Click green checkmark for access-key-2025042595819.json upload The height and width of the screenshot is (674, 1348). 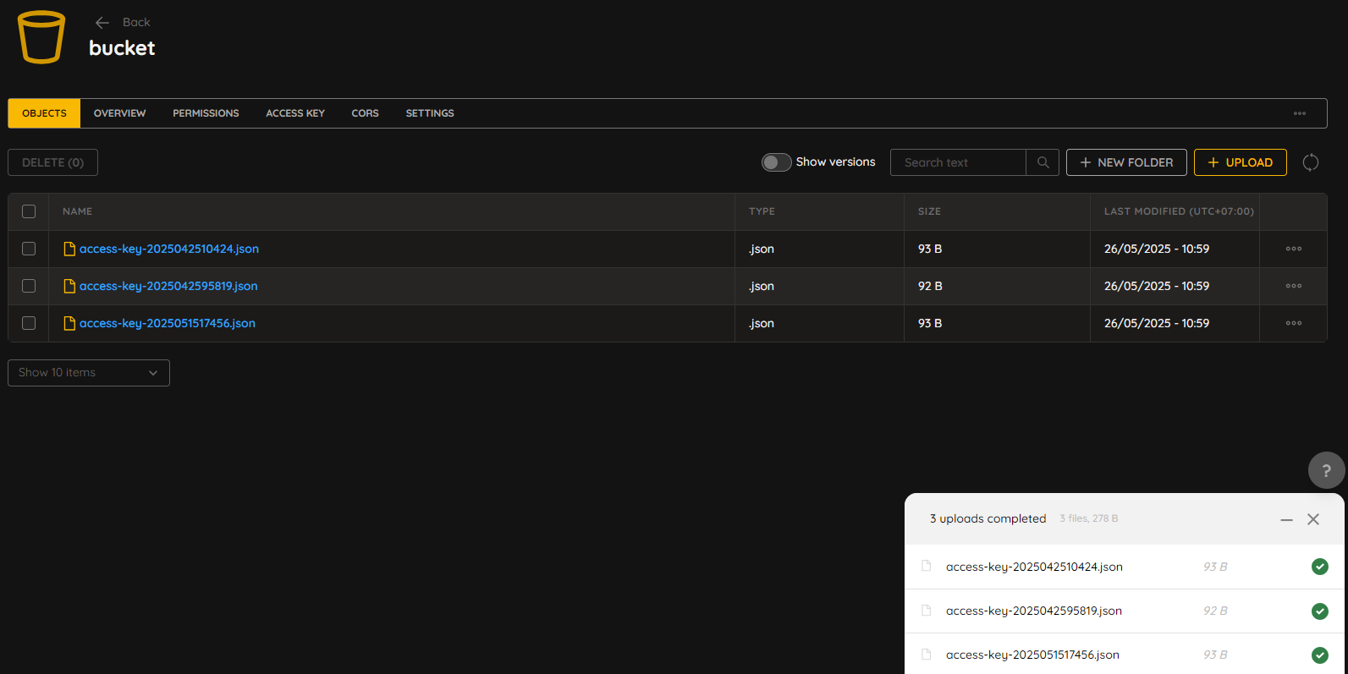(1319, 611)
